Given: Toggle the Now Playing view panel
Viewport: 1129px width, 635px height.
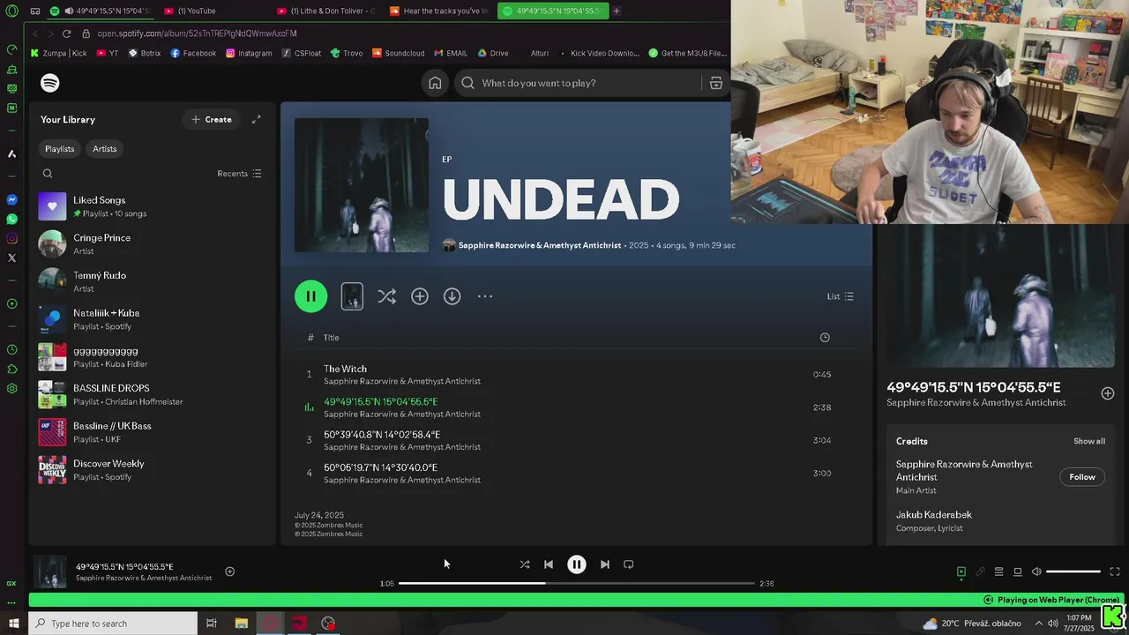Looking at the screenshot, I should [961, 571].
